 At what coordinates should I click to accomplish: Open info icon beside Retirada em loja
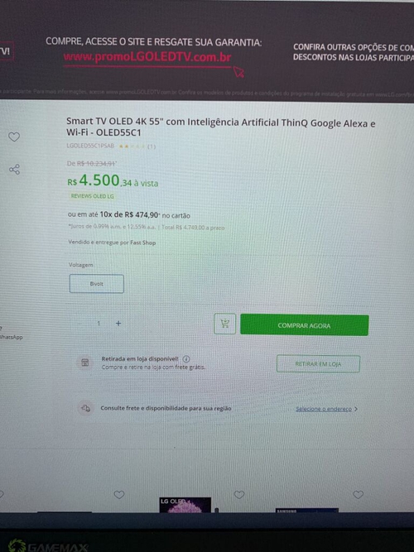point(186,359)
